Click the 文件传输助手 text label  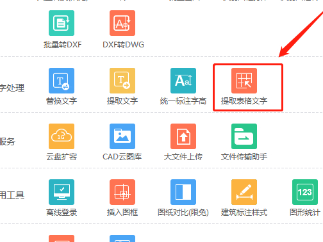[x=244, y=157]
